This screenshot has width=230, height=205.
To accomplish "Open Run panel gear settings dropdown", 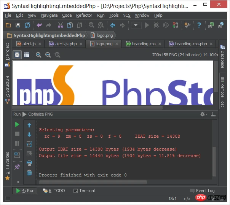I will [x=204, y=114].
